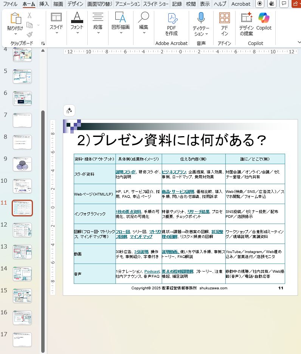Open the アニメーション tab
This screenshot has height=354, width=301.
127,4
